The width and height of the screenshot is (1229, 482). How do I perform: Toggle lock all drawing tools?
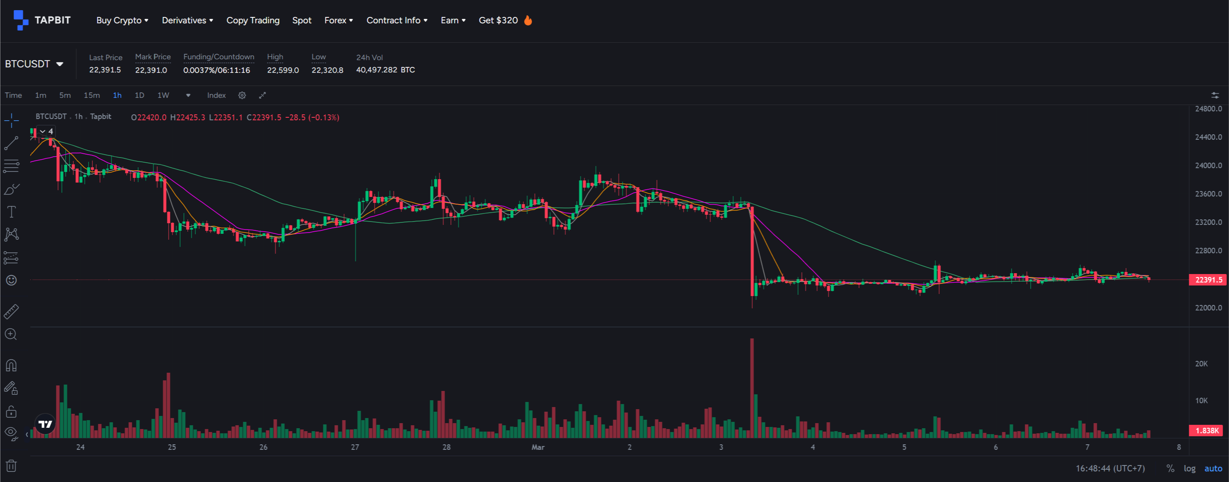11,411
